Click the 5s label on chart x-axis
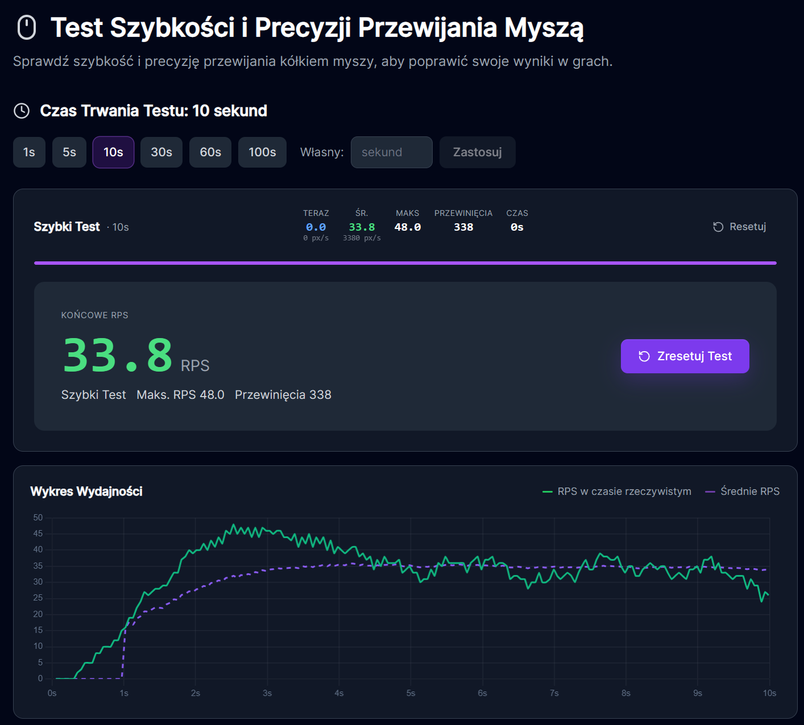This screenshot has height=725, width=804. (x=411, y=693)
